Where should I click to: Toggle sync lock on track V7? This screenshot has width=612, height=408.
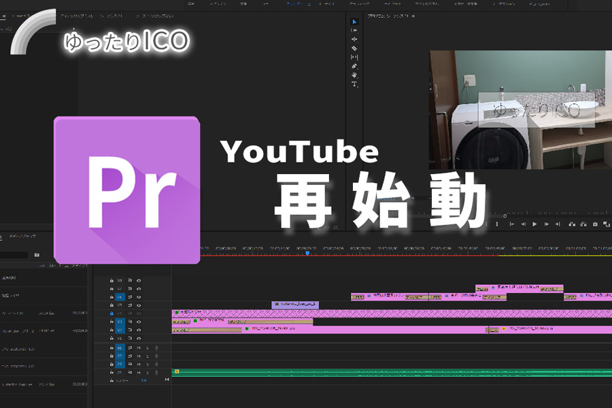click(130, 289)
